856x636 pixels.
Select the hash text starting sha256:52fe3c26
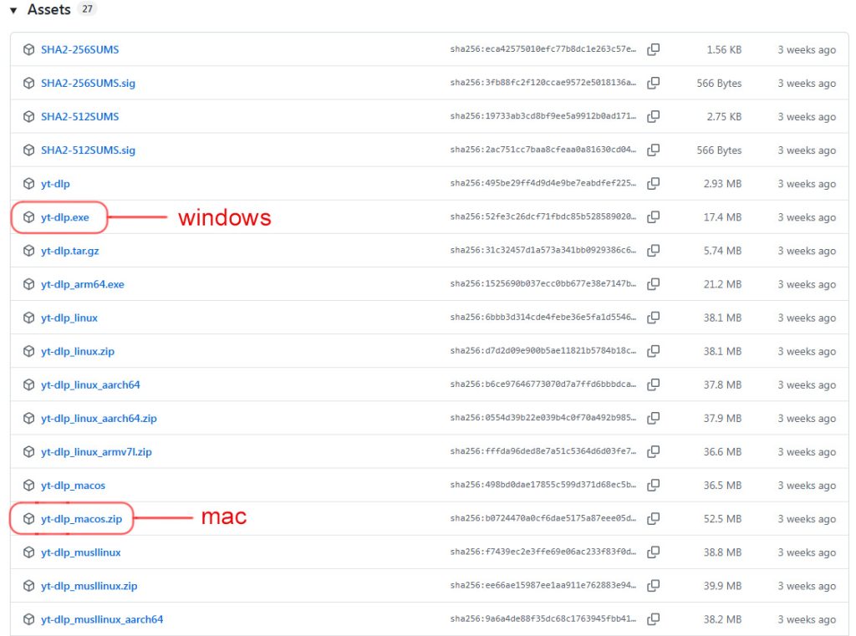click(x=543, y=216)
